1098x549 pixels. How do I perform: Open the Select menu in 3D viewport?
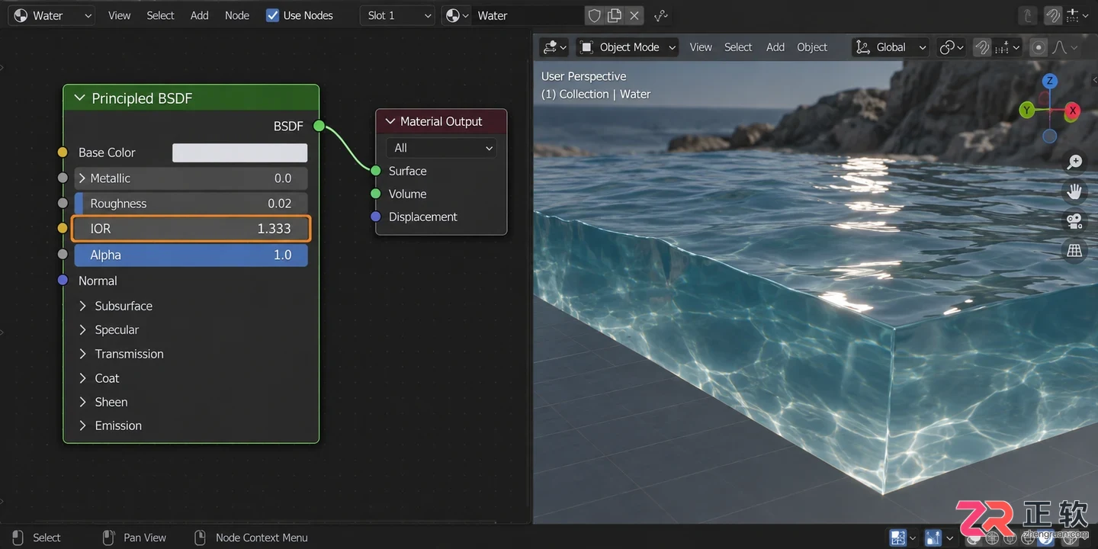(738, 47)
